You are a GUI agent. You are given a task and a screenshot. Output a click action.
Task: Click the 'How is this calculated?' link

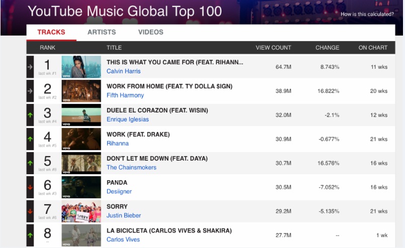click(367, 14)
